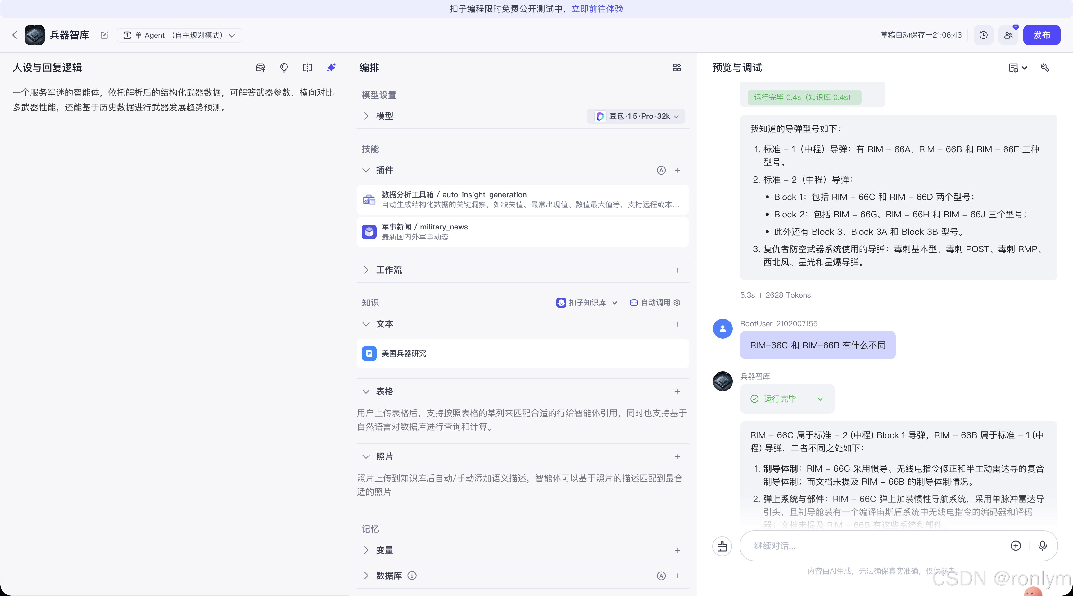
Task: Open the 军事新闻 military_news plugin
Action: pos(523,232)
